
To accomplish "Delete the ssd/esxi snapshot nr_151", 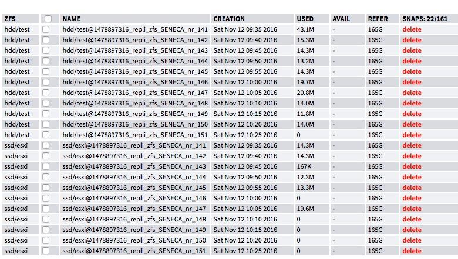I will [412, 251].
